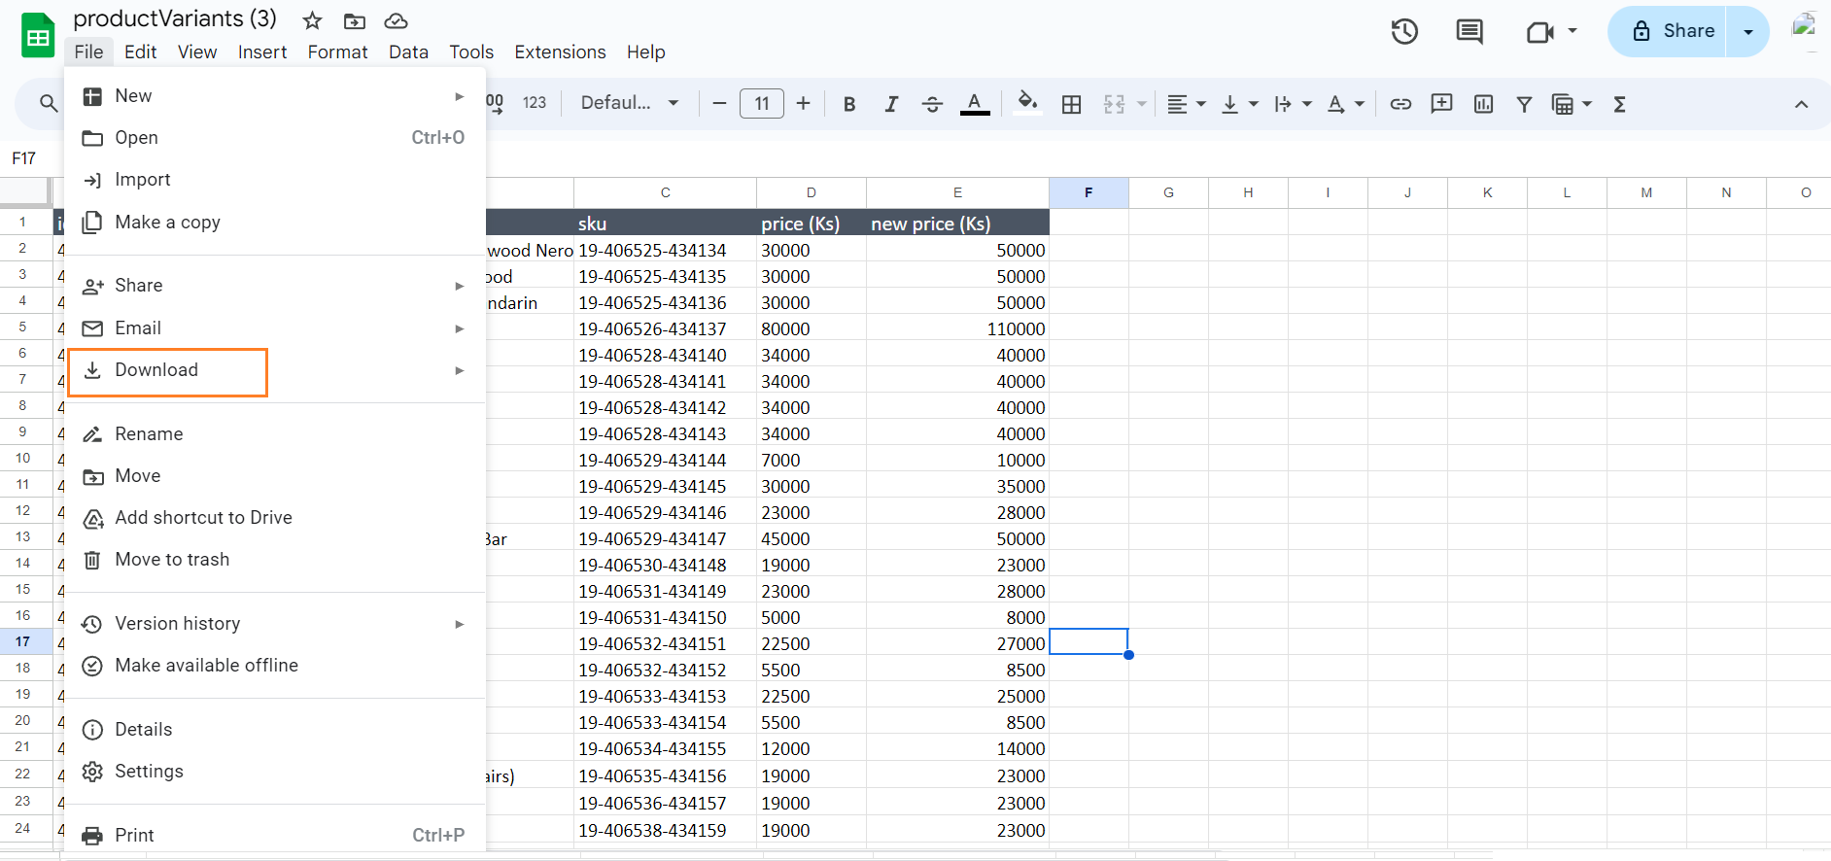Viewport: 1831px width, 861px height.
Task: Open the number format 123 menu
Action: (535, 103)
